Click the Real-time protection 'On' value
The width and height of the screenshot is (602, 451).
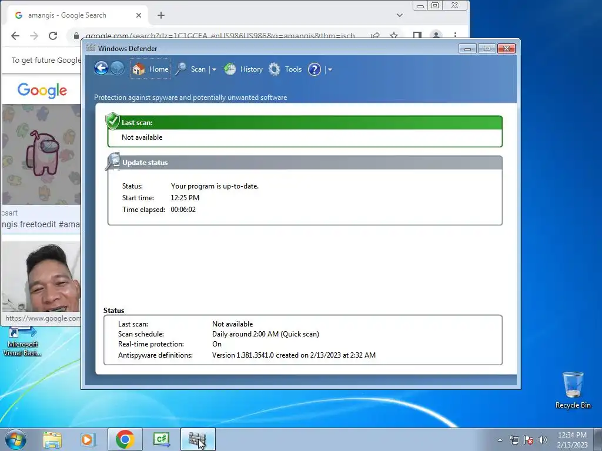217,344
